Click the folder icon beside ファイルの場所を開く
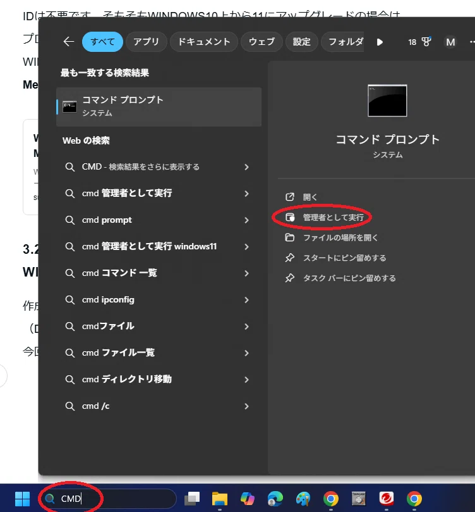The height and width of the screenshot is (512, 475). tap(290, 237)
